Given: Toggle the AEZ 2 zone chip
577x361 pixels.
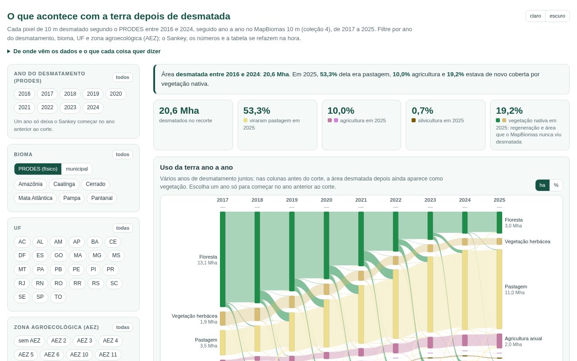Looking at the screenshot, I should coord(59,341).
